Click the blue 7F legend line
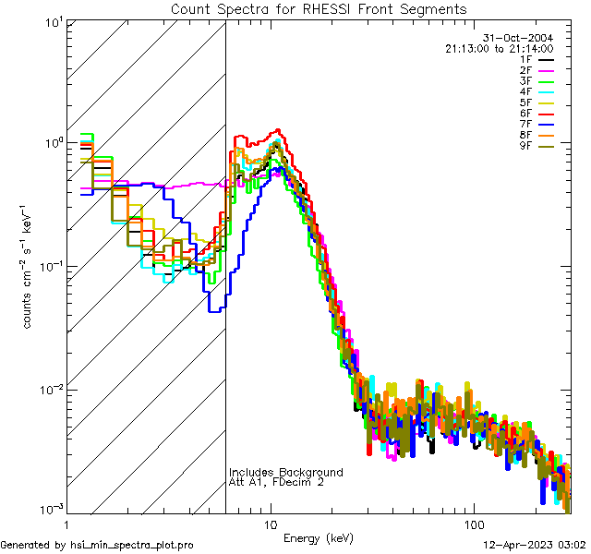The width and height of the screenshot is (591, 554). click(x=545, y=126)
